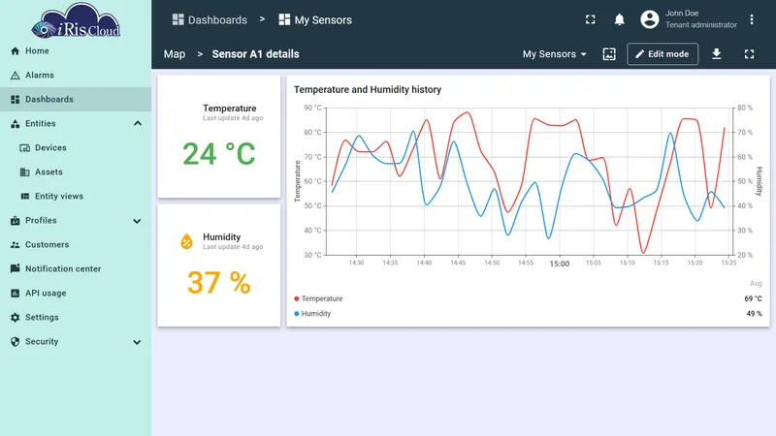Click the My Sensors breadcrumb grid icon
776x436 pixels.
click(284, 19)
